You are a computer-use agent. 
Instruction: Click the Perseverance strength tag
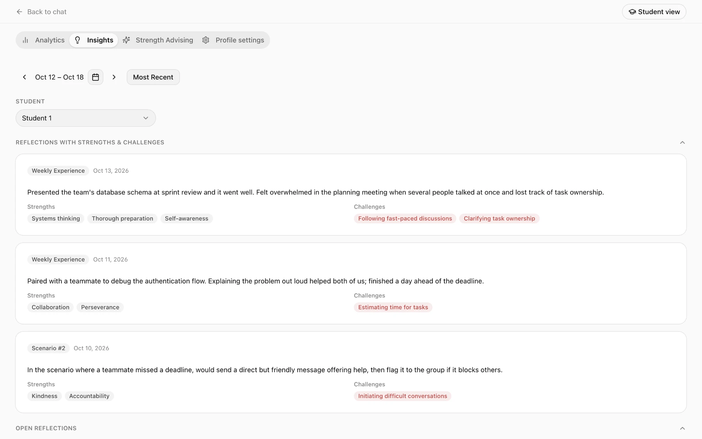[x=100, y=307]
